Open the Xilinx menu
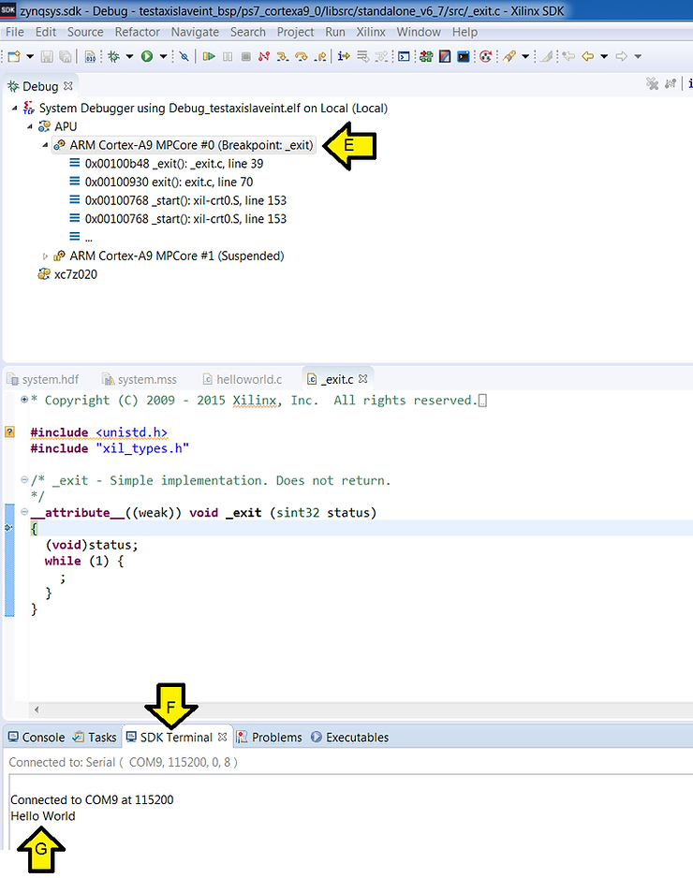This screenshot has width=693, height=878. pos(371,32)
